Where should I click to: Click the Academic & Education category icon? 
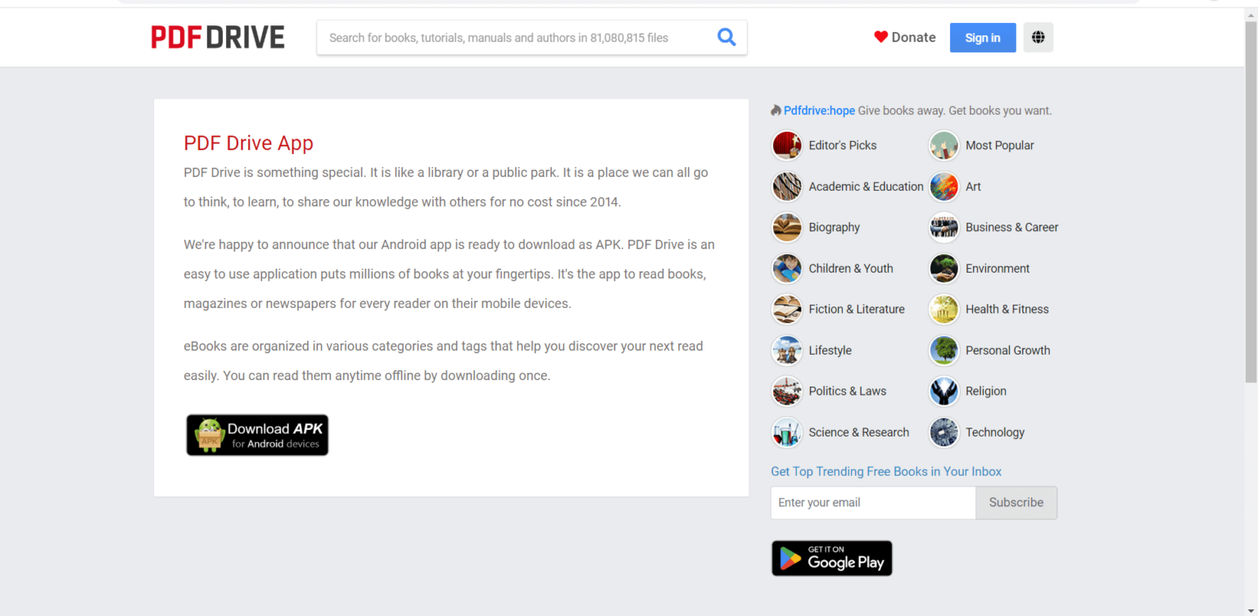tap(787, 187)
